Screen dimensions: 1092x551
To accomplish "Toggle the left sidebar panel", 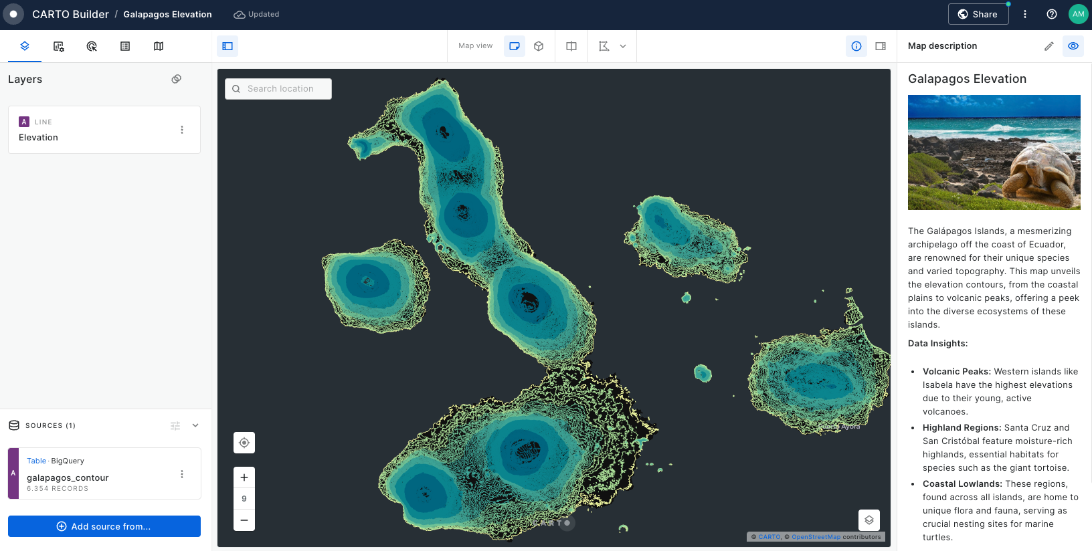I will click(x=227, y=46).
